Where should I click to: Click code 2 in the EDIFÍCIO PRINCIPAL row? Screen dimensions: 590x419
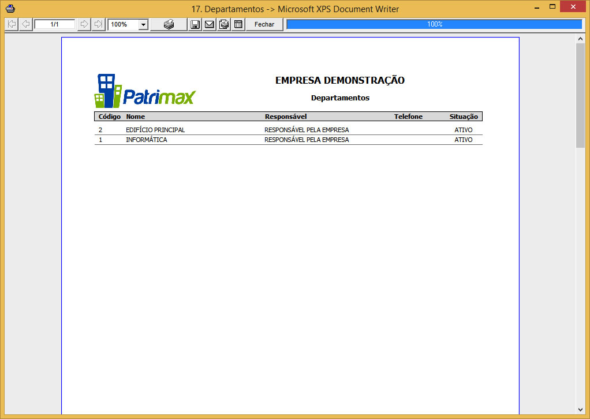(x=100, y=130)
